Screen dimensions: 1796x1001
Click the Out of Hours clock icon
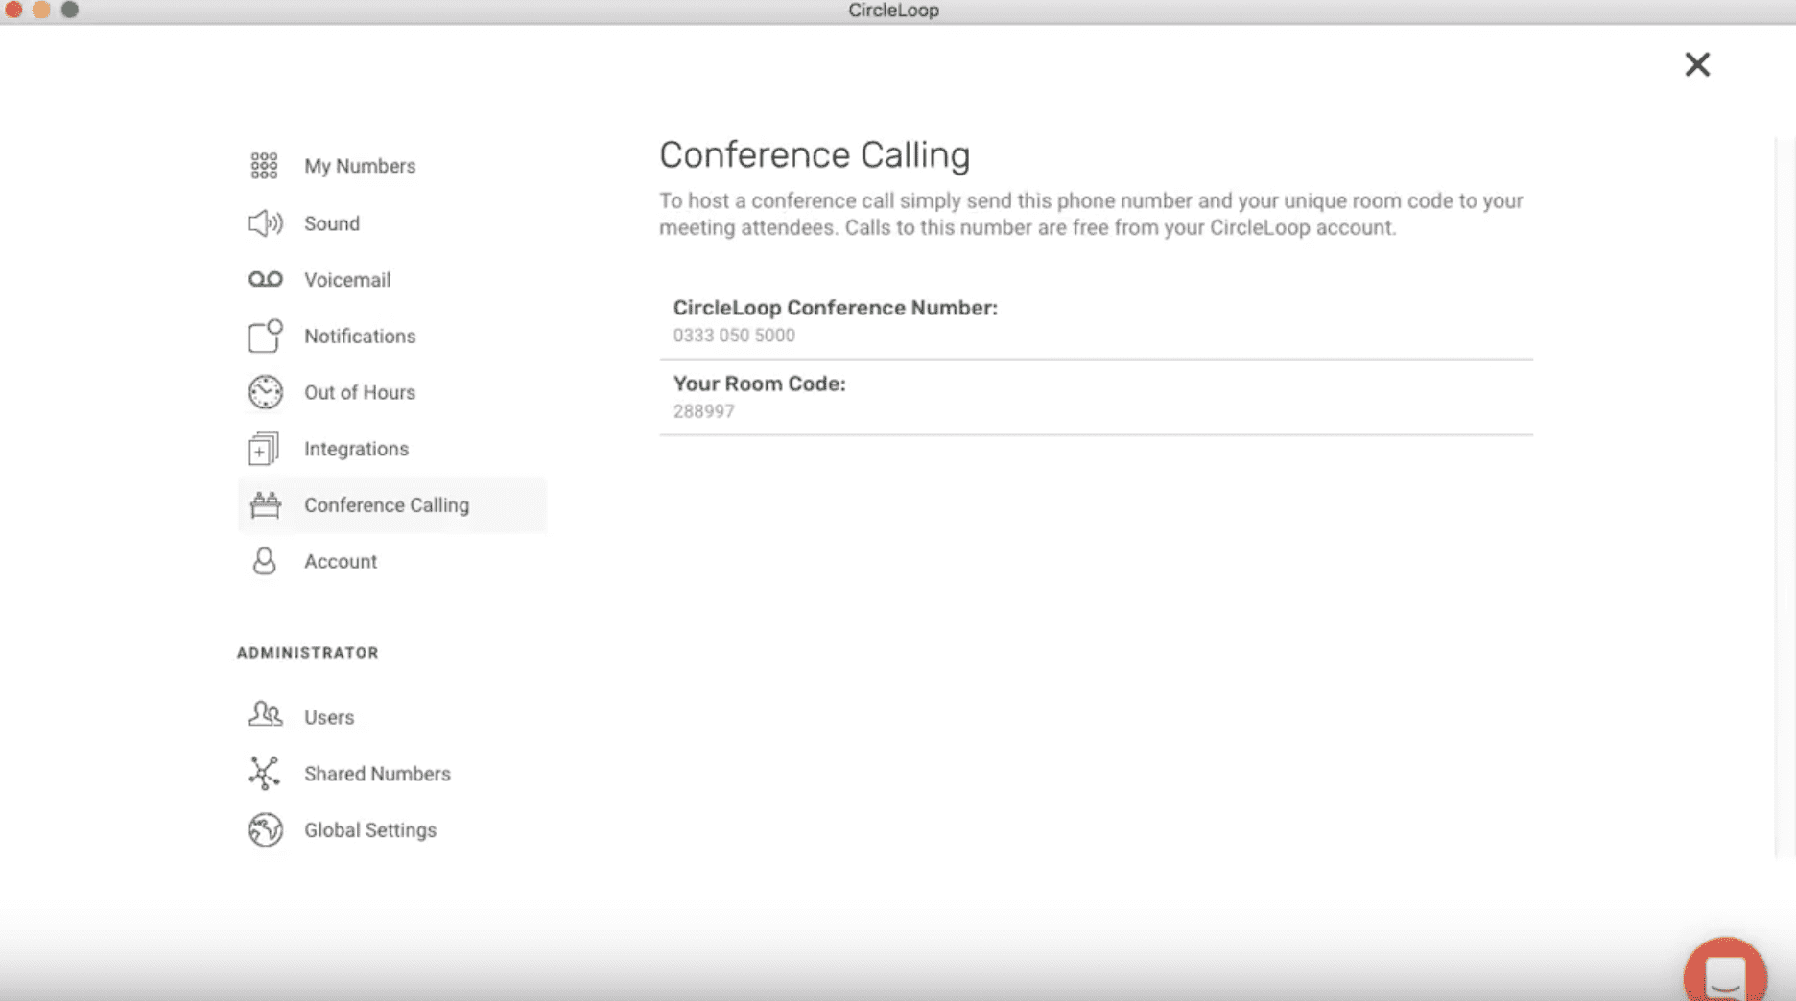(x=265, y=392)
